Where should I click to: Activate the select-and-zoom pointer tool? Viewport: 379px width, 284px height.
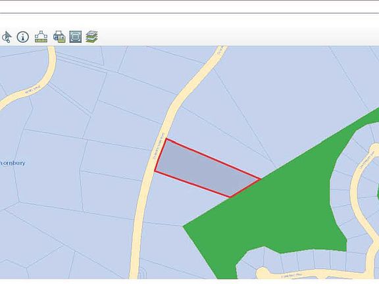pyautogui.click(x=7, y=37)
